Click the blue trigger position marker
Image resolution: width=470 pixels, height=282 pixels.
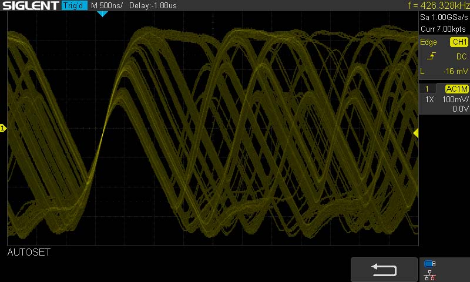(102, 14)
